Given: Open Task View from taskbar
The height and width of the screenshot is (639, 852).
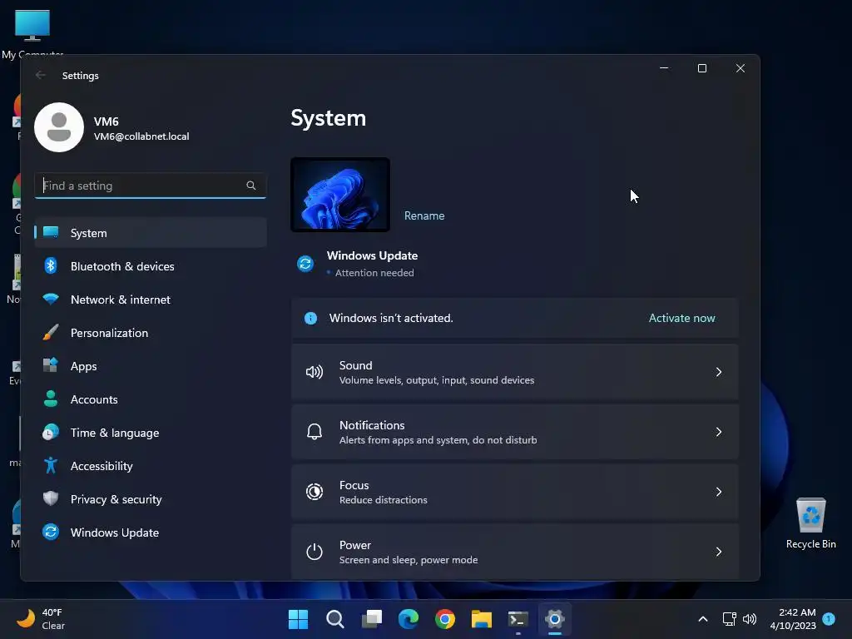Looking at the screenshot, I should (372, 619).
